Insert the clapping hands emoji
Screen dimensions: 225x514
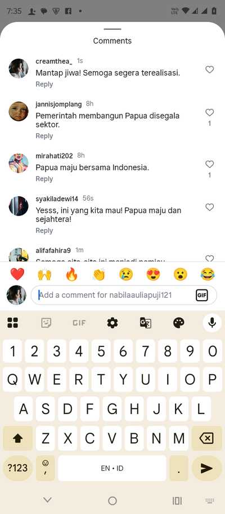tap(99, 274)
